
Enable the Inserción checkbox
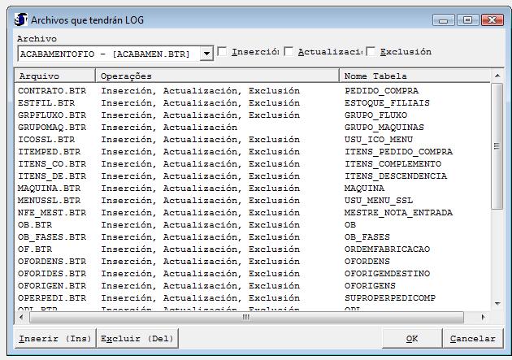point(223,52)
